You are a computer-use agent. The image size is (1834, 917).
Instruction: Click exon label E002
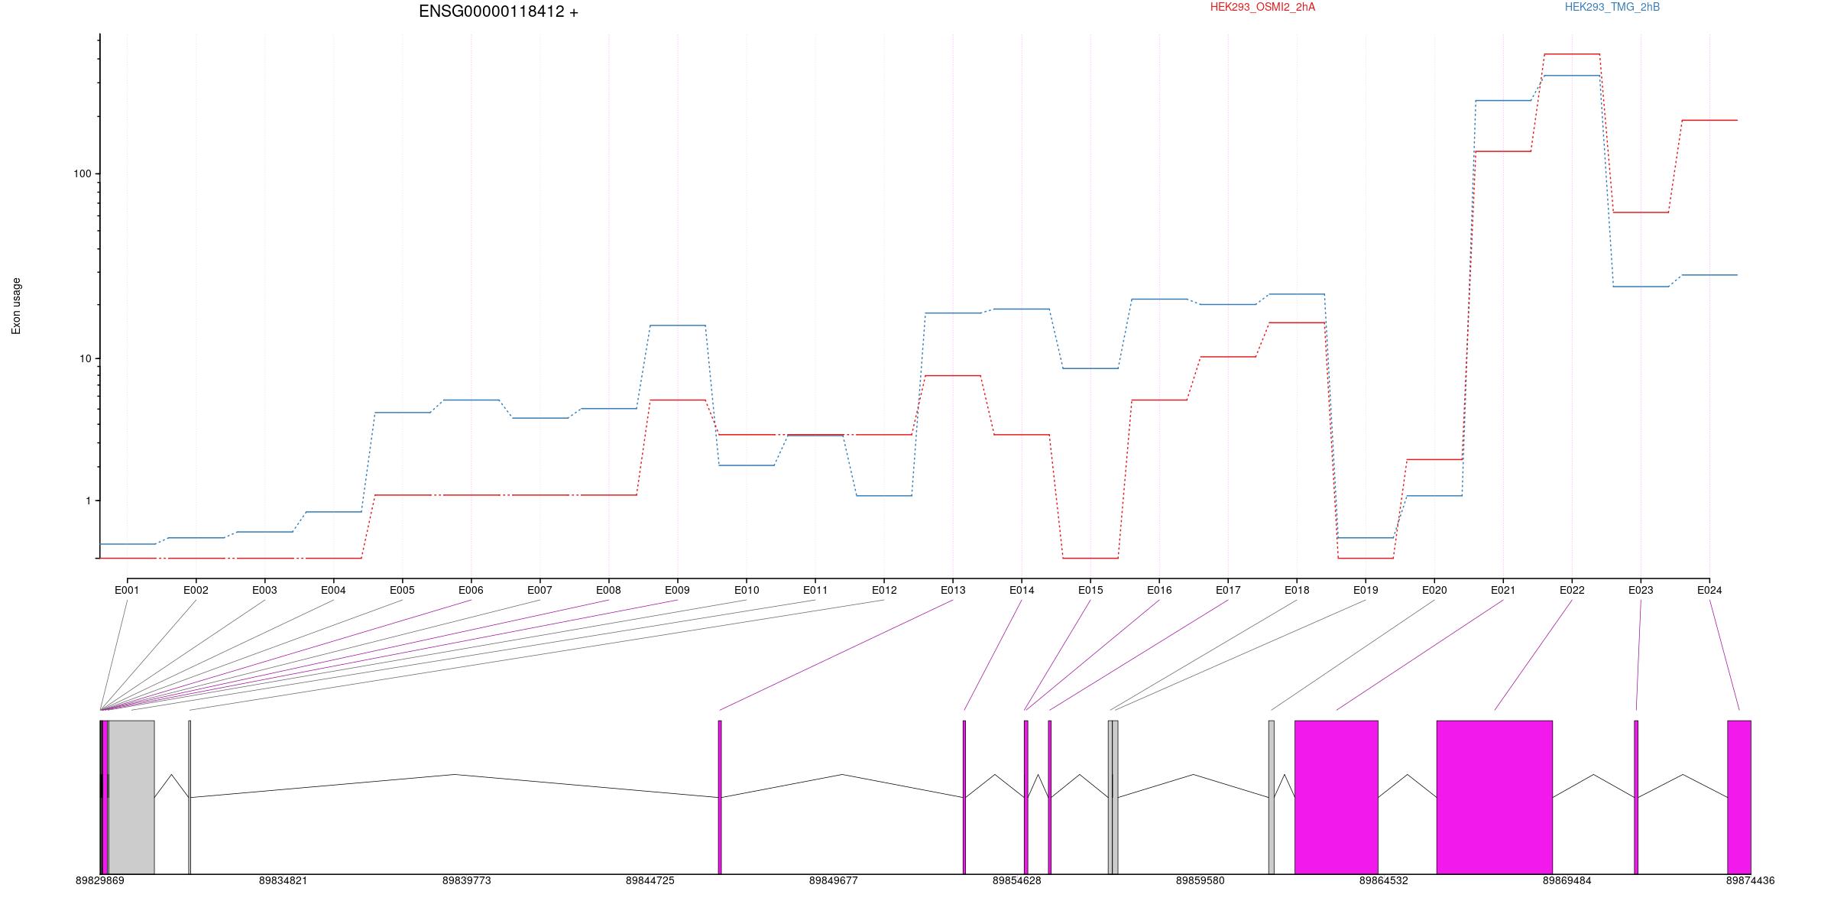[196, 590]
